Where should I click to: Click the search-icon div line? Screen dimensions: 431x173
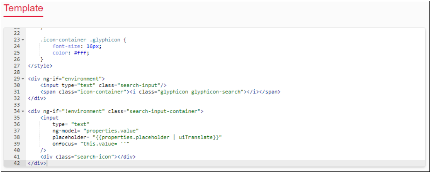tap(88, 157)
